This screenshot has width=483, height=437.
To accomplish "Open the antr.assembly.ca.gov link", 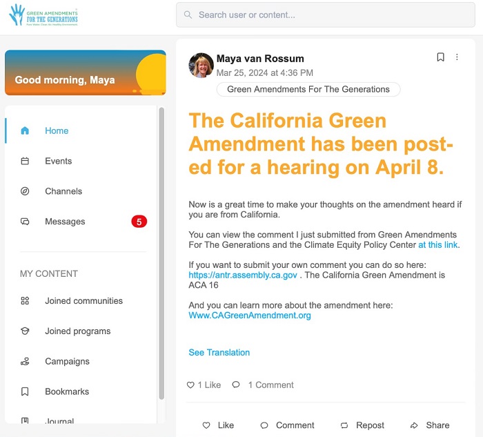I will point(243,275).
